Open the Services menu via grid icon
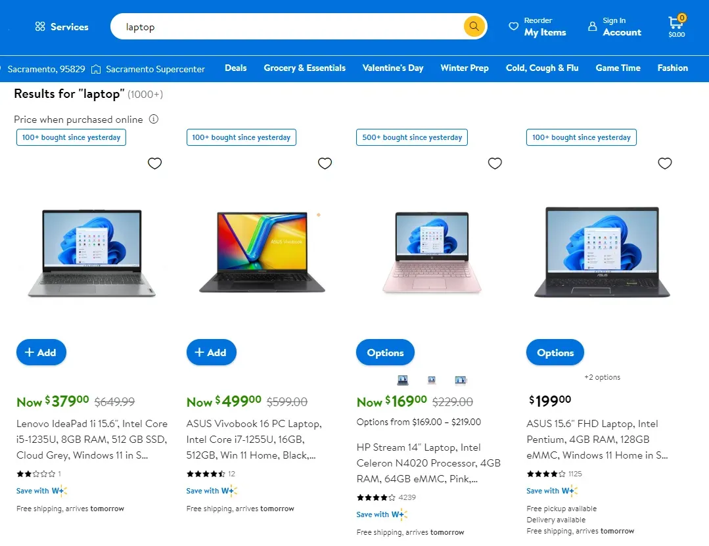 pos(39,26)
